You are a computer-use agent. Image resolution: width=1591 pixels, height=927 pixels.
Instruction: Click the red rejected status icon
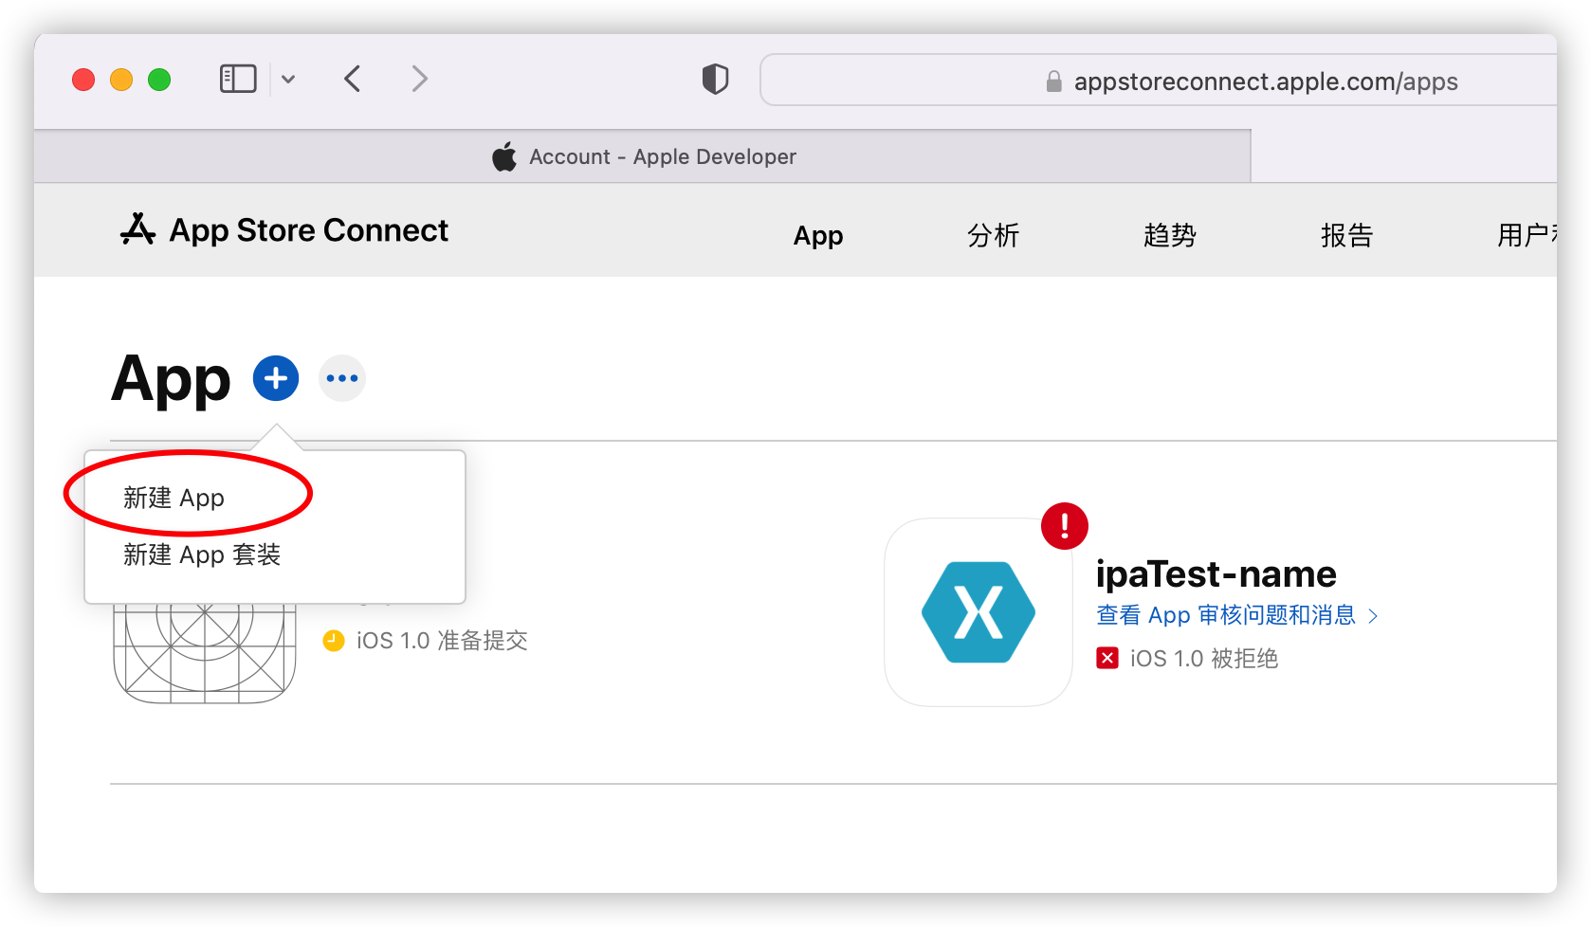coord(1107,658)
